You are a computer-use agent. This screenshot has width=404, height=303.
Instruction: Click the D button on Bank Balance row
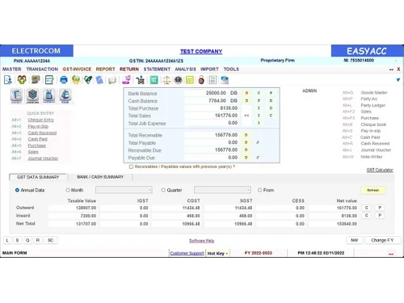[246, 93]
